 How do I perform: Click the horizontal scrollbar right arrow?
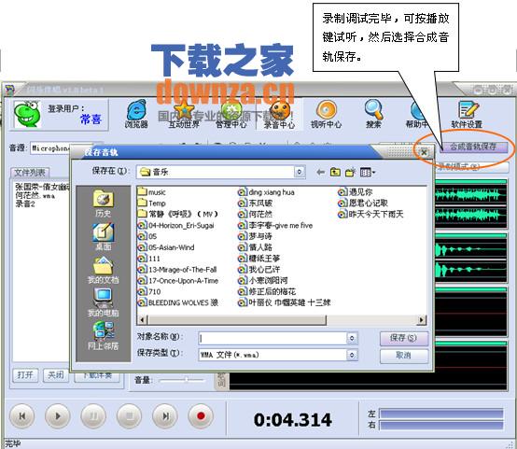point(422,319)
